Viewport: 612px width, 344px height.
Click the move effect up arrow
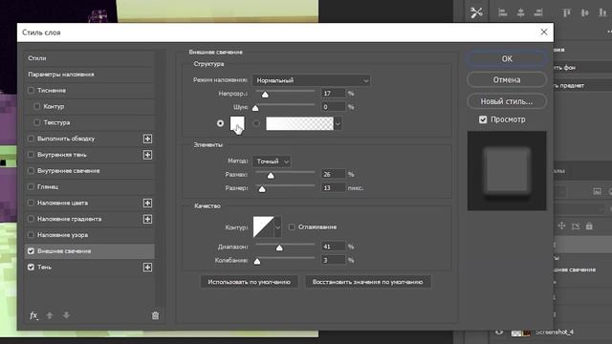[x=50, y=315]
